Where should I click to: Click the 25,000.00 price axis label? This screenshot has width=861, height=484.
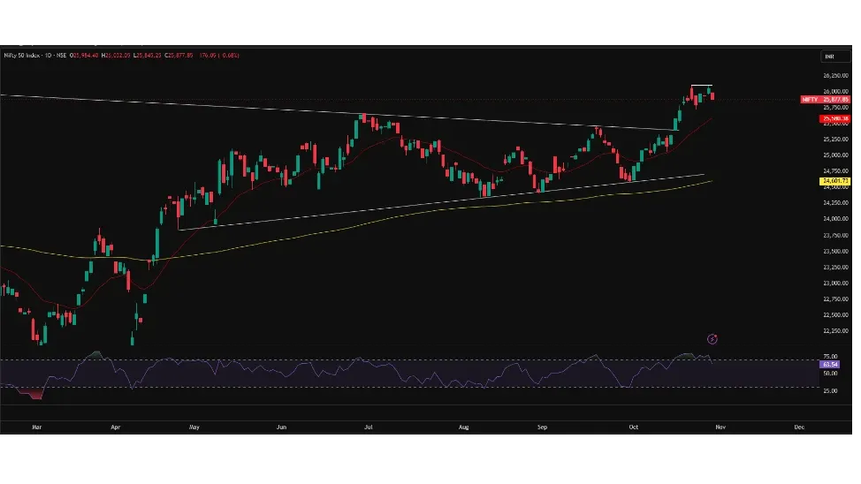point(835,155)
